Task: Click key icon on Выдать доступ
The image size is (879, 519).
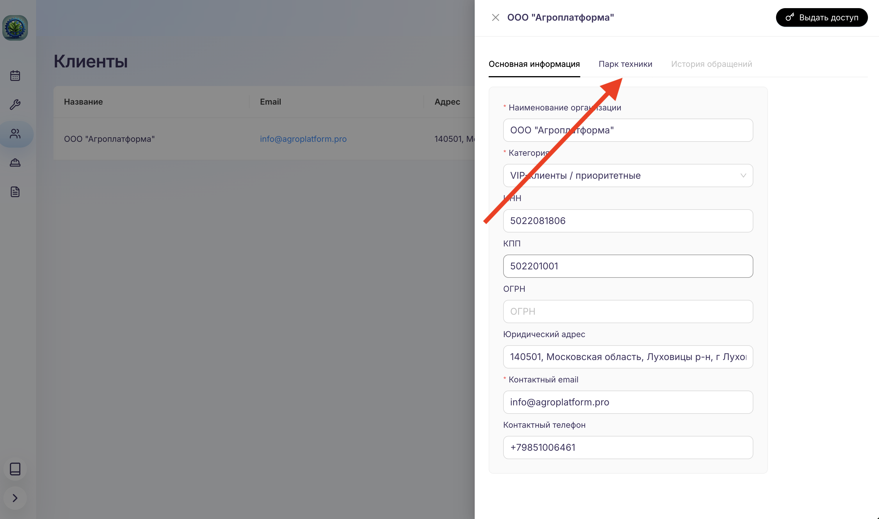Action: coord(790,17)
